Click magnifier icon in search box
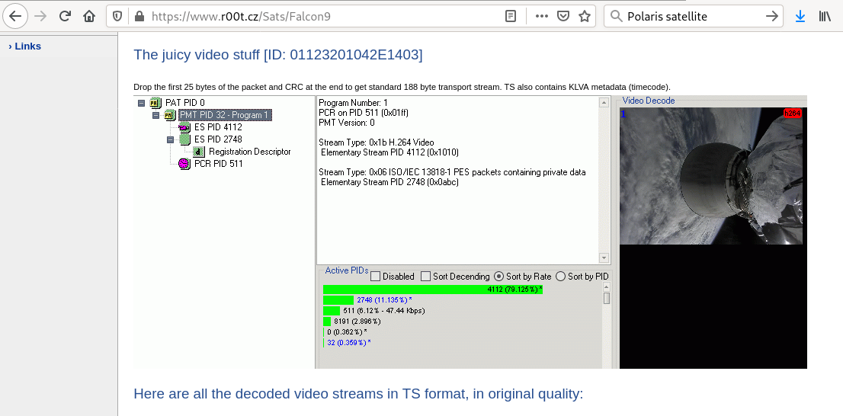Screen dimensions: 843x416 (x=617, y=16)
